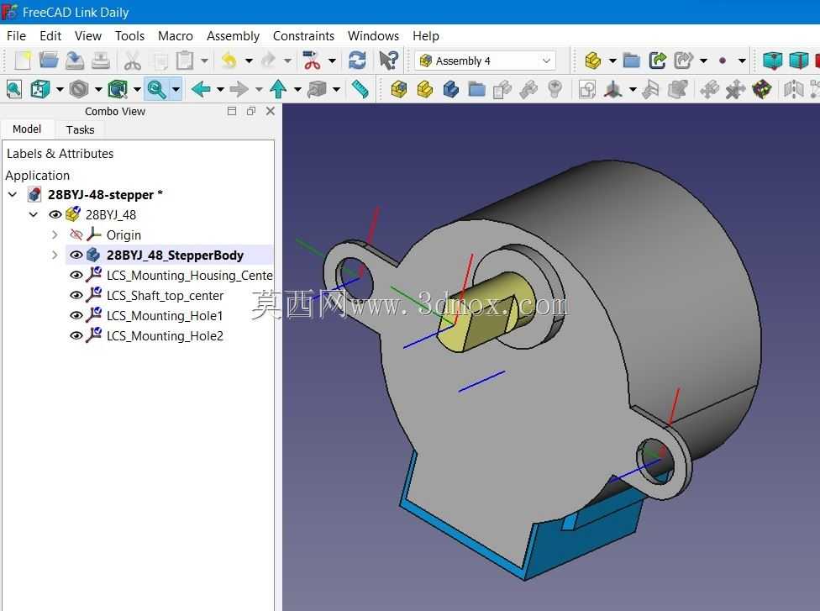Viewport: 820px width, 611px height.
Task: Open the paste options dropdown arrow
Action: 204,61
